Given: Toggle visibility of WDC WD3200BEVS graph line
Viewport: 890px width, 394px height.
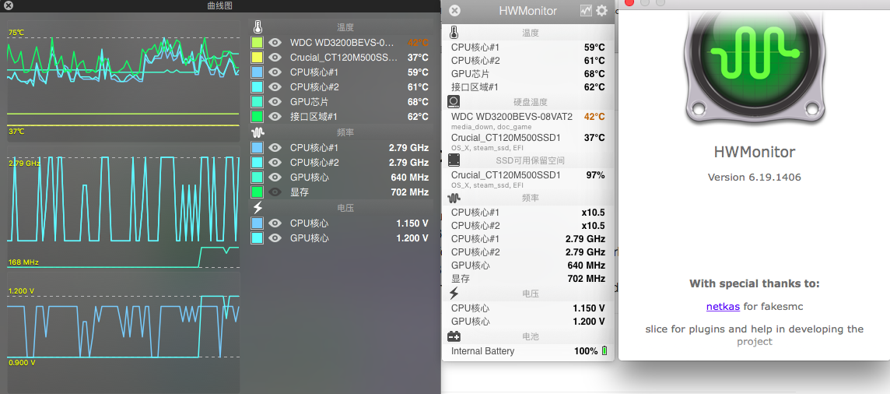Looking at the screenshot, I should pos(275,42).
